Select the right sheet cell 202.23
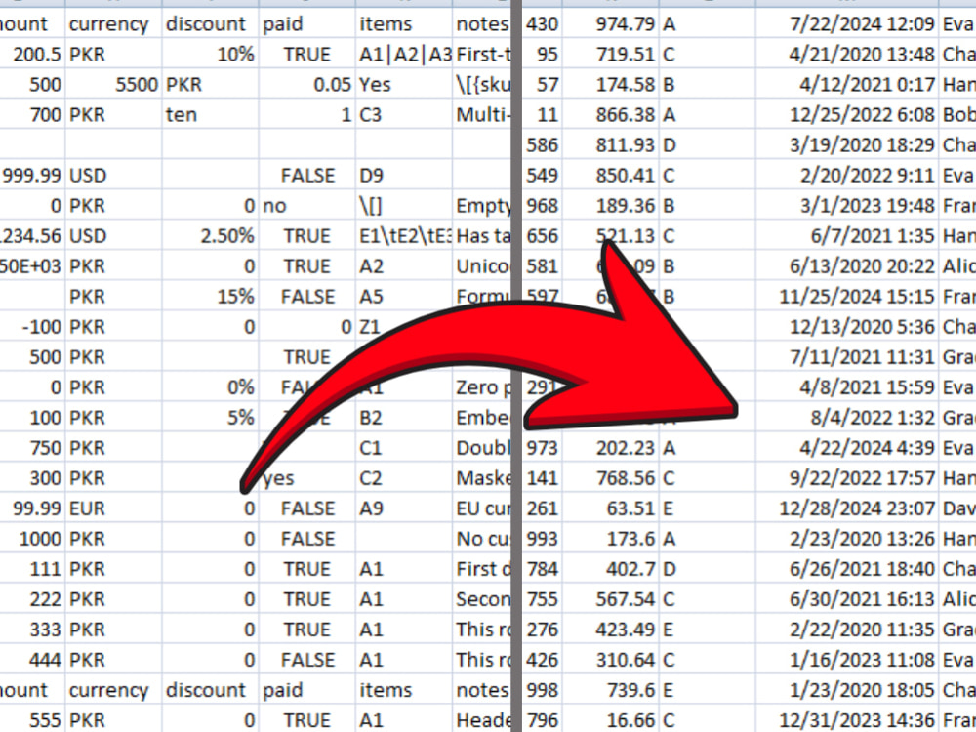 (x=611, y=448)
